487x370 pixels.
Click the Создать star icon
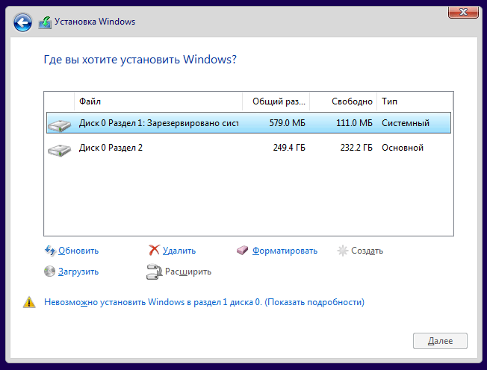[x=343, y=251]
